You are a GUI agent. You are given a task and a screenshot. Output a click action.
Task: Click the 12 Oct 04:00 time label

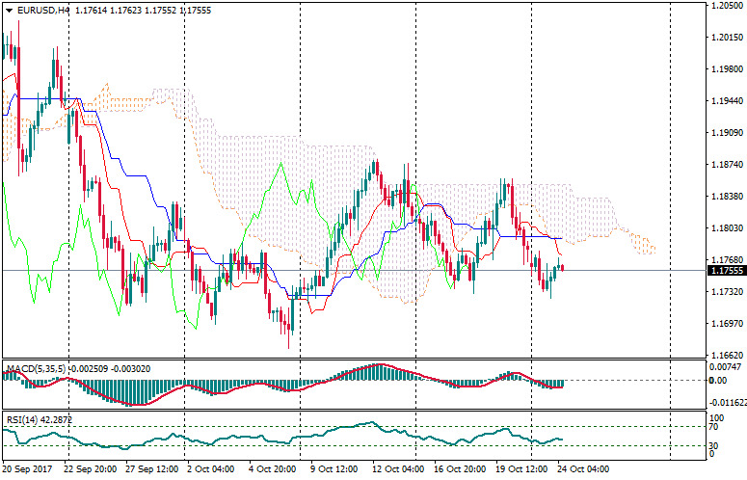[x=396, y=471]
